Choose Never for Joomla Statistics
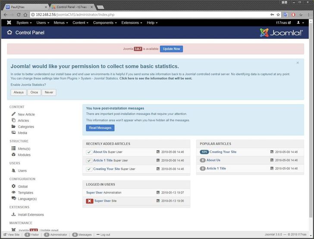The image size is (314, 239). click(49, 92)
